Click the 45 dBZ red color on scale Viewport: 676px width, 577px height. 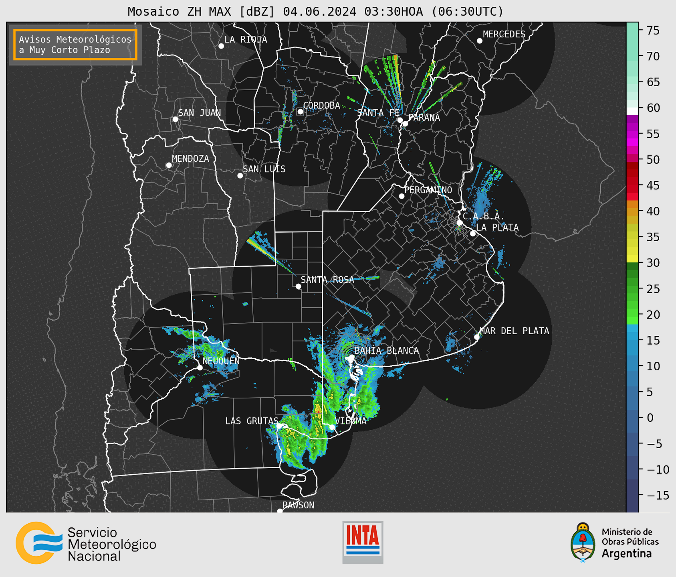click(x=632, y=185)
